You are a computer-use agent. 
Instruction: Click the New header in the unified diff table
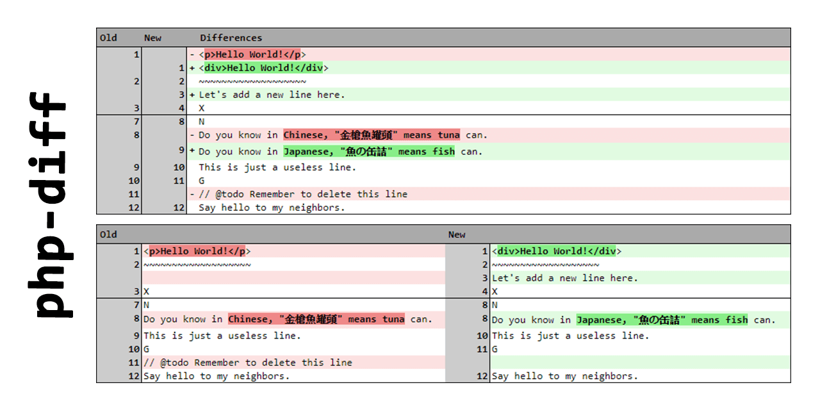coord(152,38)
